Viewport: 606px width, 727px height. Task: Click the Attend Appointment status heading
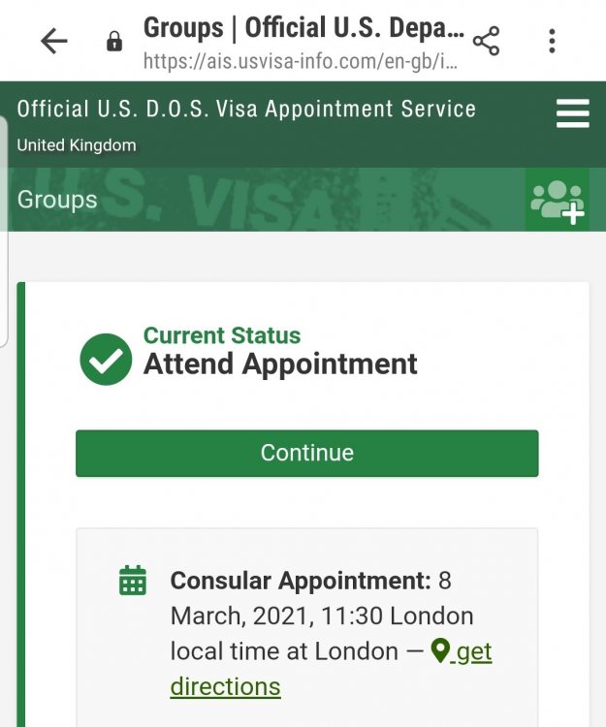[x=280, y=364]
